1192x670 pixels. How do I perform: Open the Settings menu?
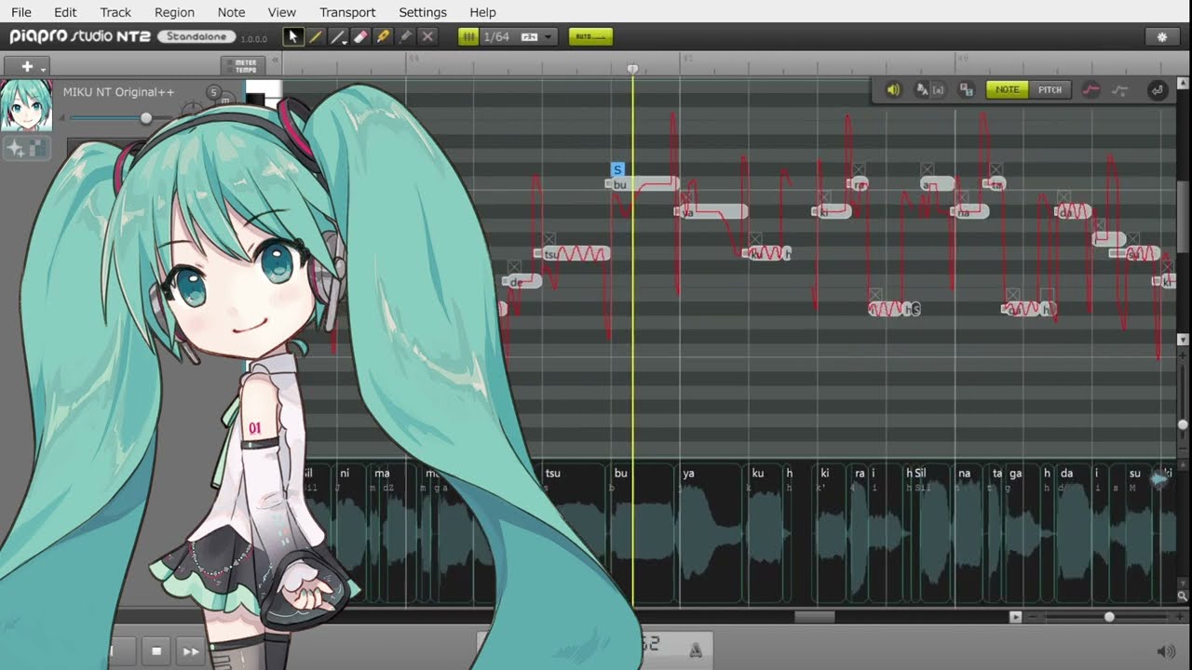click(x=423, y=12)
